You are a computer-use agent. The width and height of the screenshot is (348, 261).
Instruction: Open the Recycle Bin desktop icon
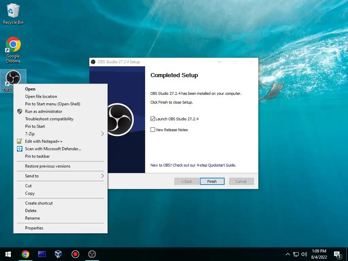point(13,14)
